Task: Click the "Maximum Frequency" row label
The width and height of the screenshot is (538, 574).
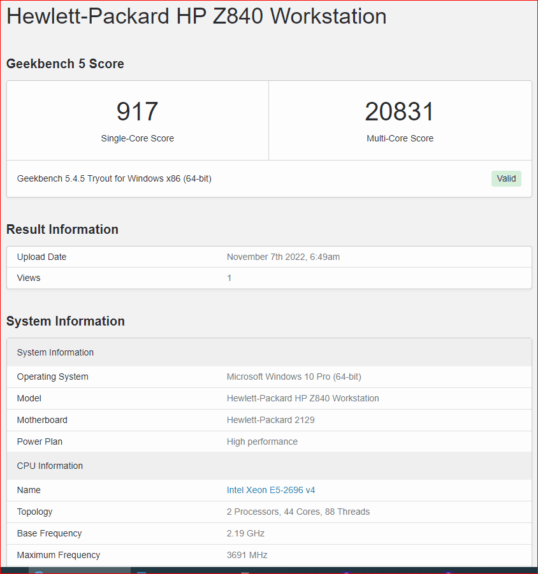Action: click(59, 555)
